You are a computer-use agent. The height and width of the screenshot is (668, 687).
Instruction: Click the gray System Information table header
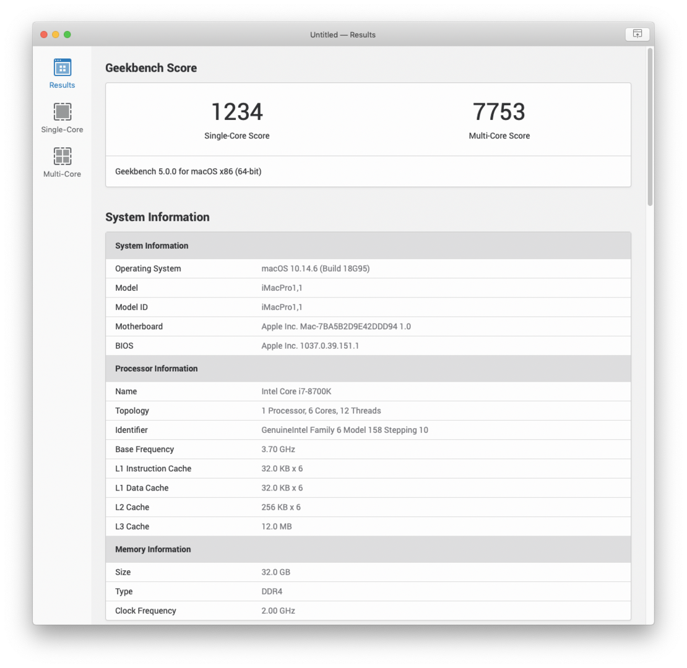[368, 246]
